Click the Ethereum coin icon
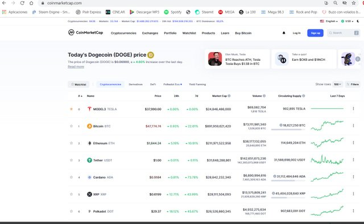Screen dimensions: 364x224 pos(89,143)
